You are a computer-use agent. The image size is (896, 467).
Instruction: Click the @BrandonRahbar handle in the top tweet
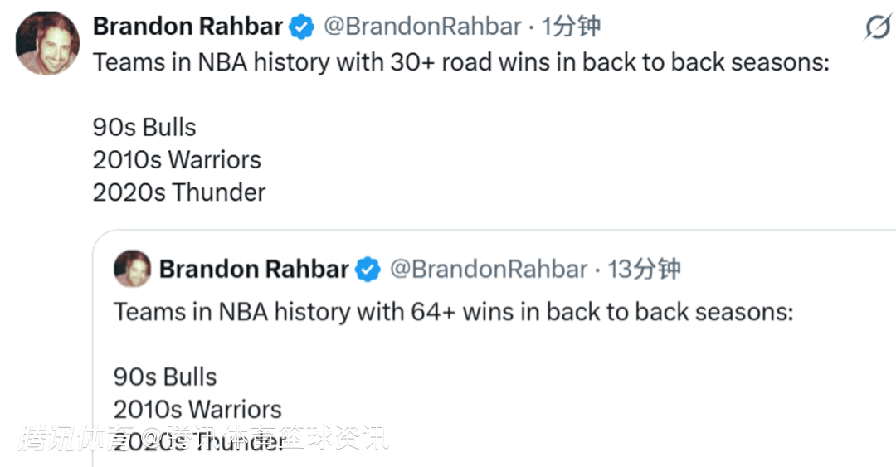coord(421,27)
